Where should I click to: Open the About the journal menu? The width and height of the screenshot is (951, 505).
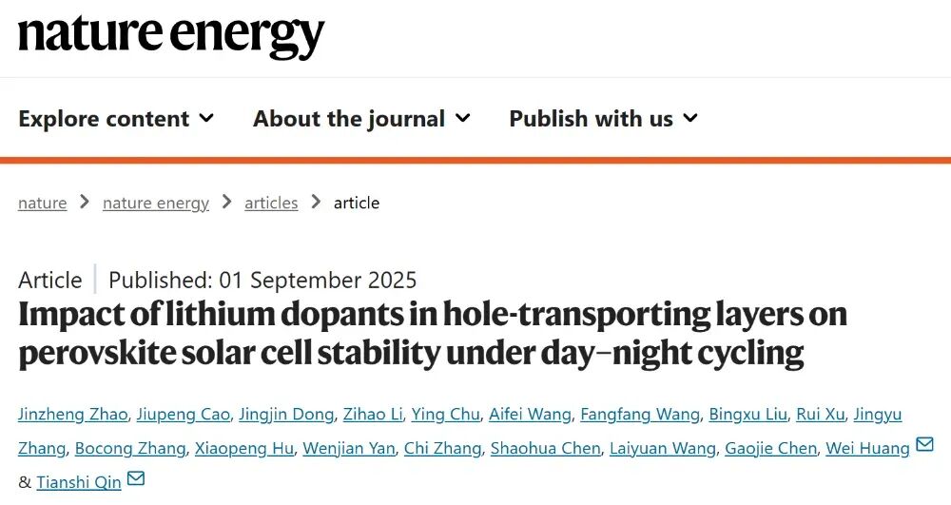point(361,118)
